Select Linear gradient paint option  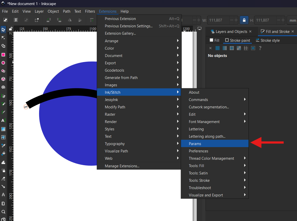(x=225, y=48)
